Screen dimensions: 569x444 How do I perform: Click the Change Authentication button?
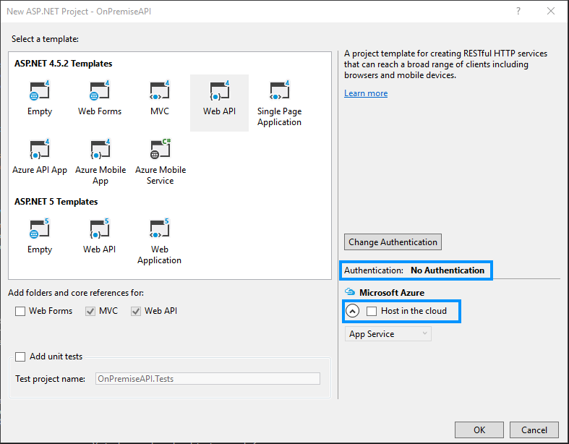(x=393, y=242)
